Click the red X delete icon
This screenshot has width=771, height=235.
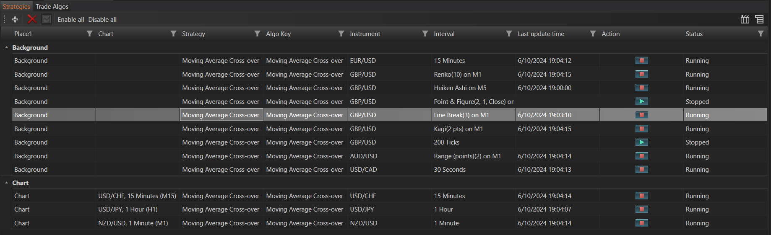(32, 19)
